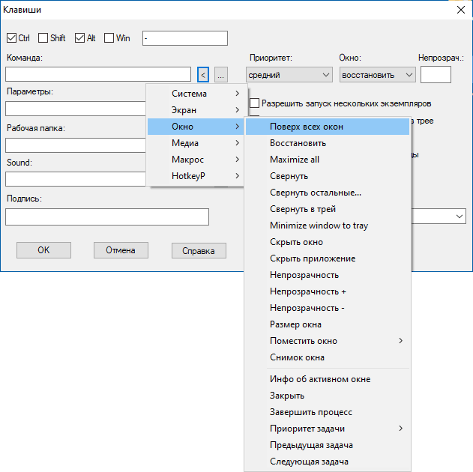
Task: Open the Окно dropdown set to восстановить
Action: pyautogui.click(x=377, y=75)
